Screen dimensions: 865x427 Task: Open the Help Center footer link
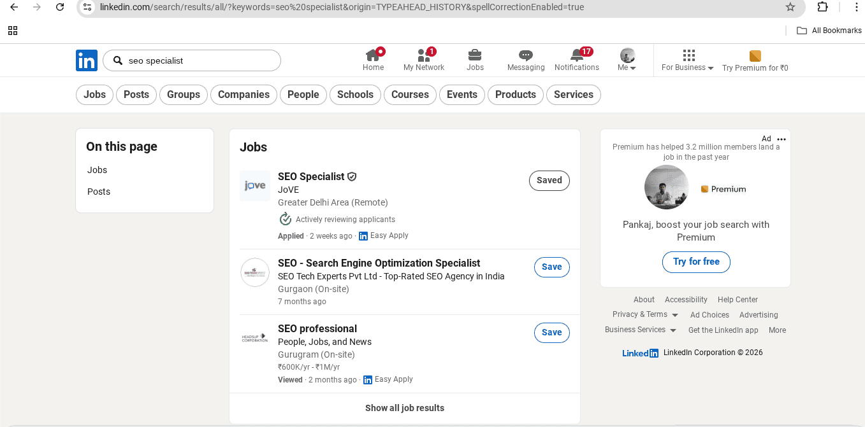(x=738, y=300)
